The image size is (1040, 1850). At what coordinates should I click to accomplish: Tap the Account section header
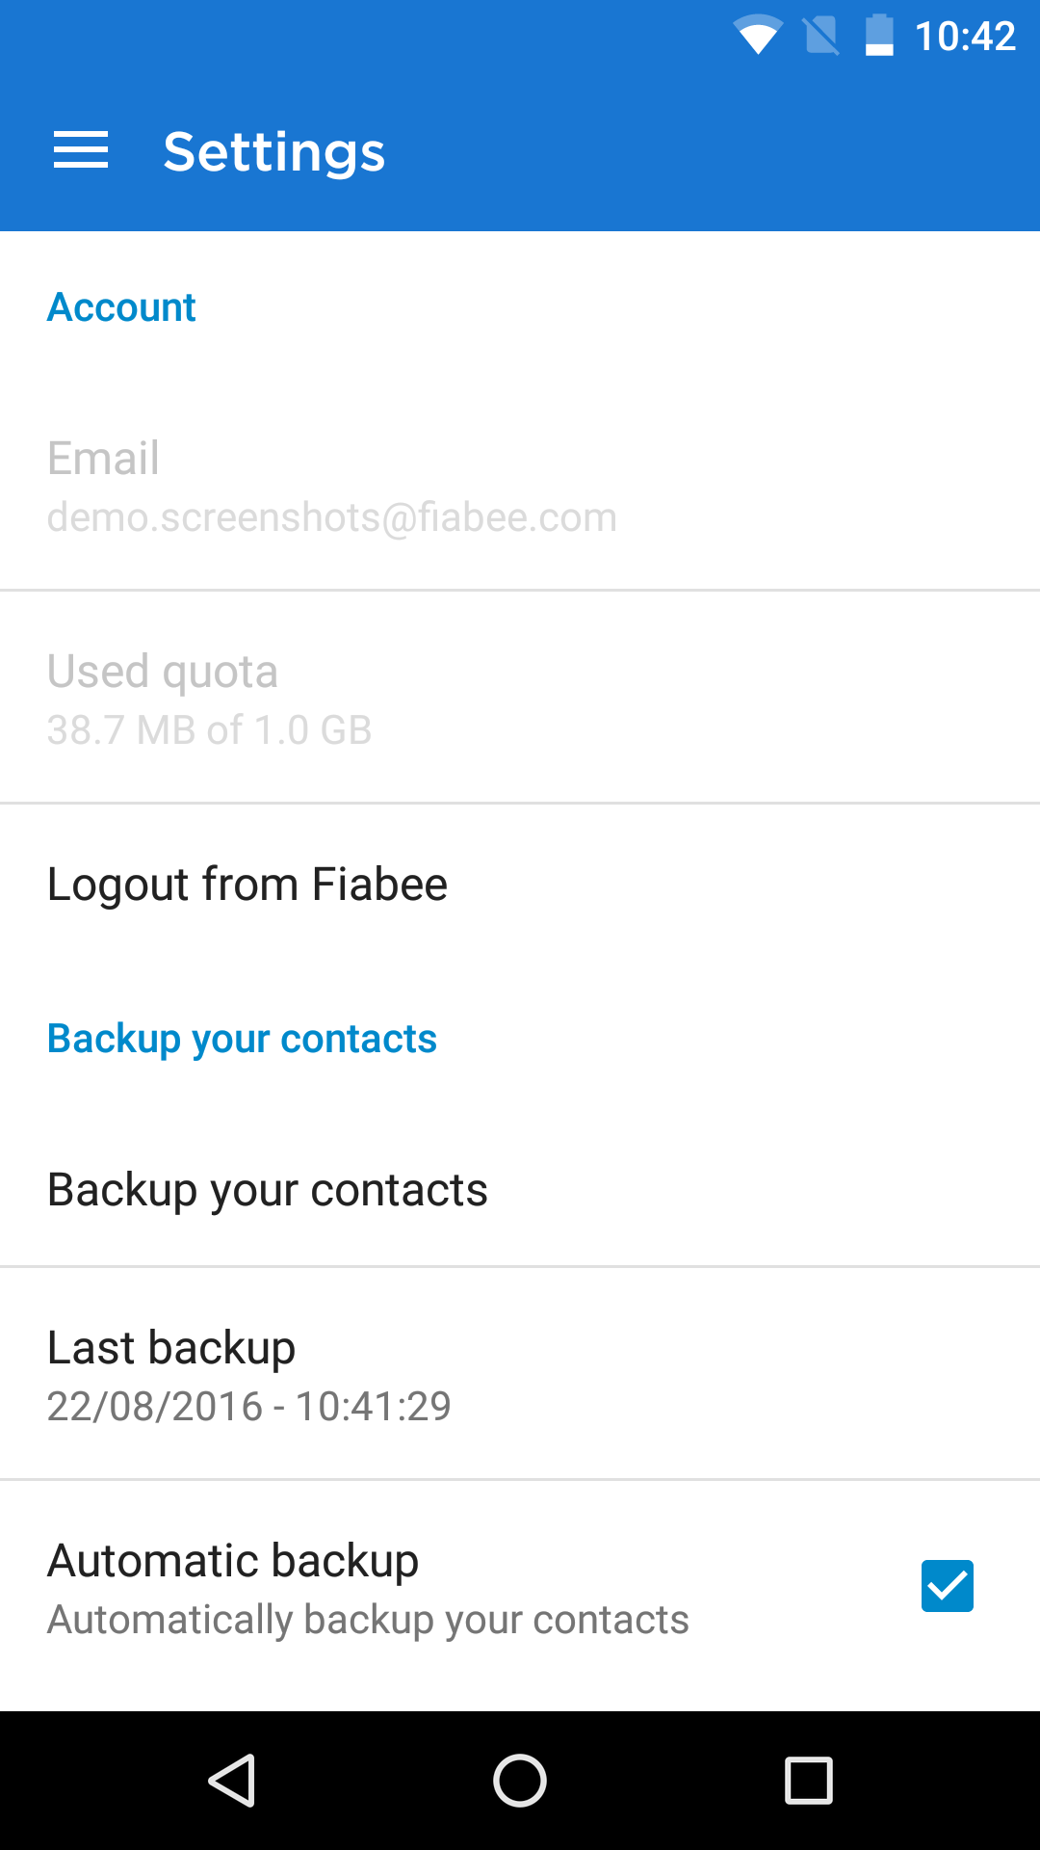coord(122,308)
